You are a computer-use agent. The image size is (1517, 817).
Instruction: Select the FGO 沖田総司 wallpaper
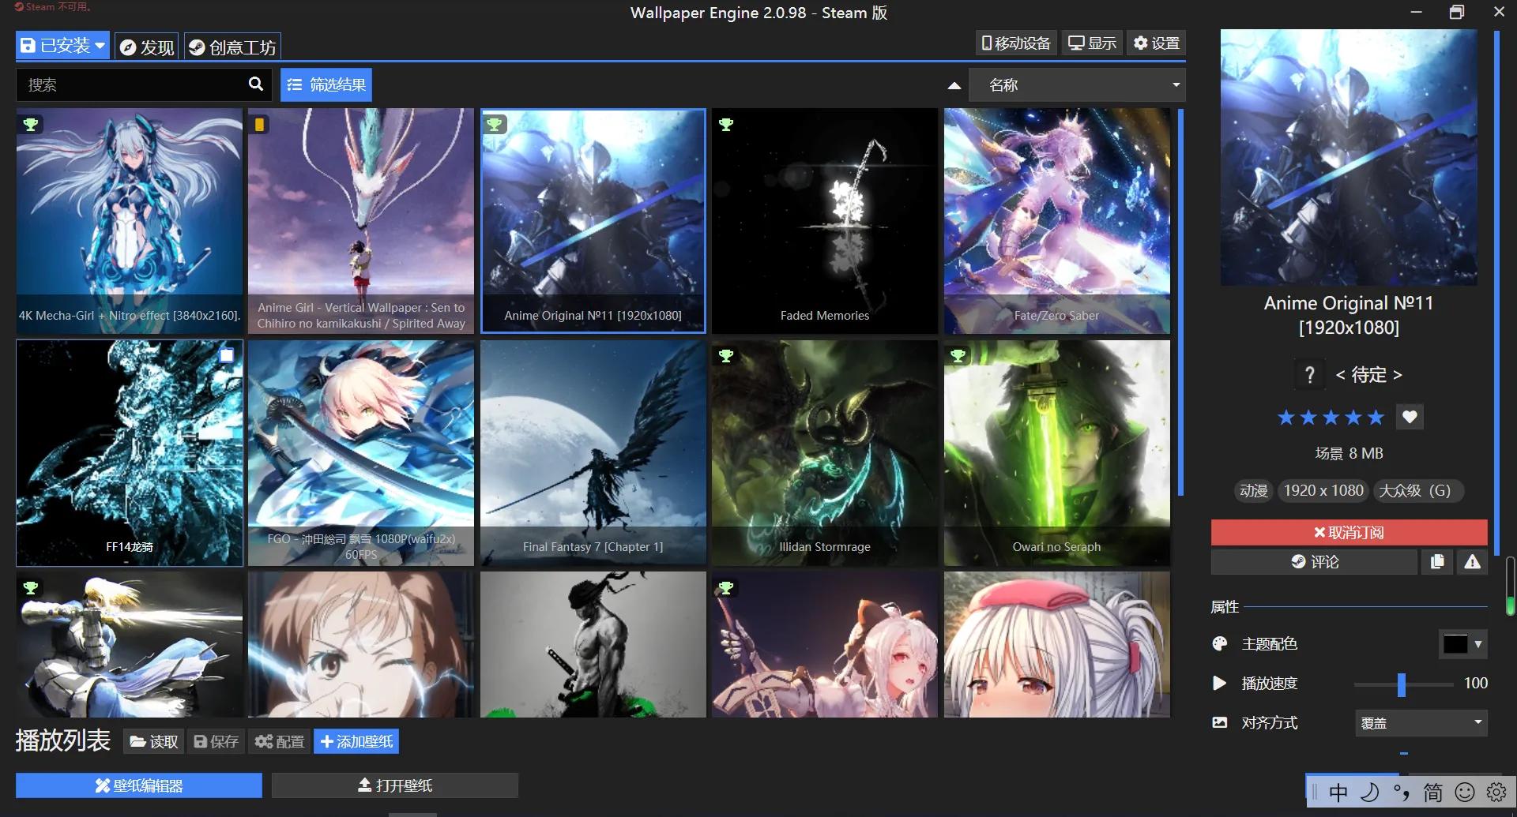coord(361,453)
